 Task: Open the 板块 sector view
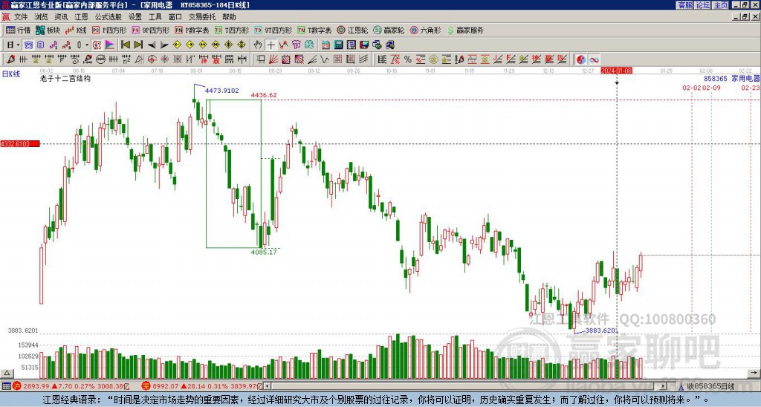(x=48, y=30)
